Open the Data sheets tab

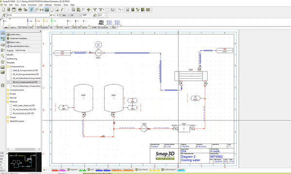point(142,170)
